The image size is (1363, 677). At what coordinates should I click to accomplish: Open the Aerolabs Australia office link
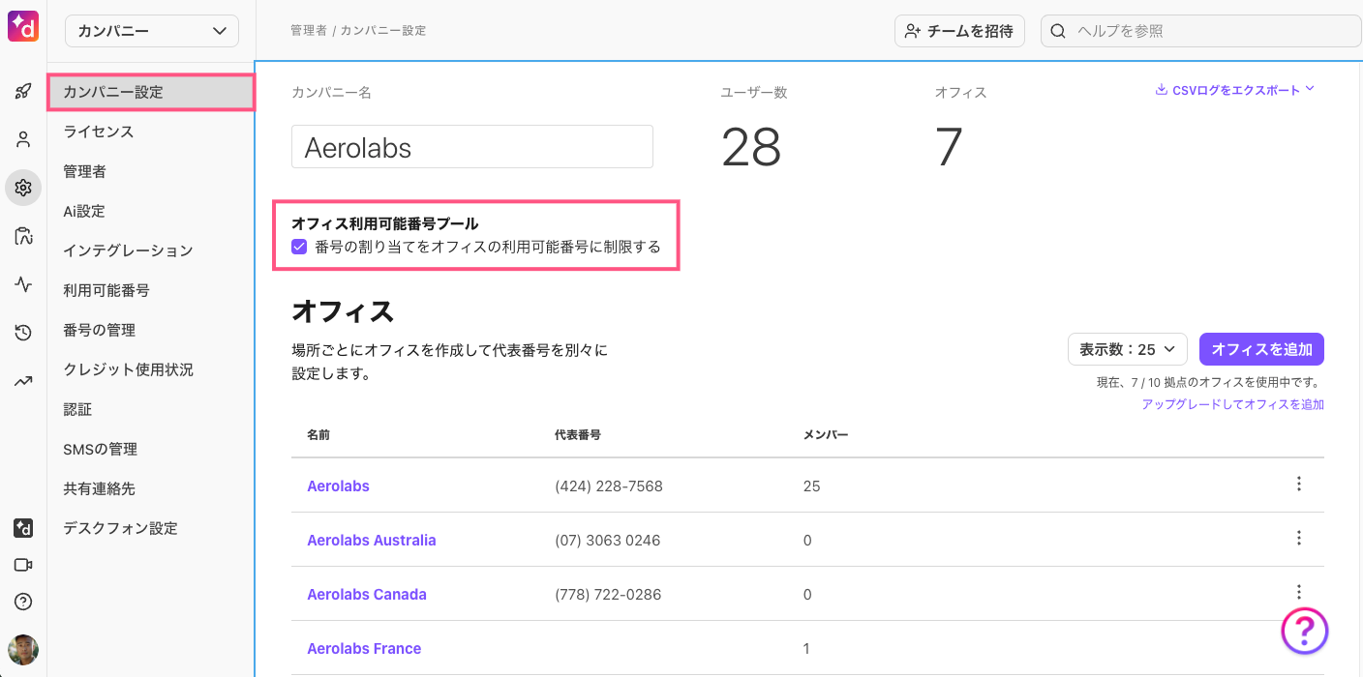[372, 540]
